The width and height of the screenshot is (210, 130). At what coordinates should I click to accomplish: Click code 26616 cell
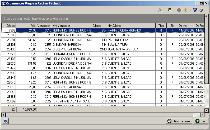pos(8,87)
